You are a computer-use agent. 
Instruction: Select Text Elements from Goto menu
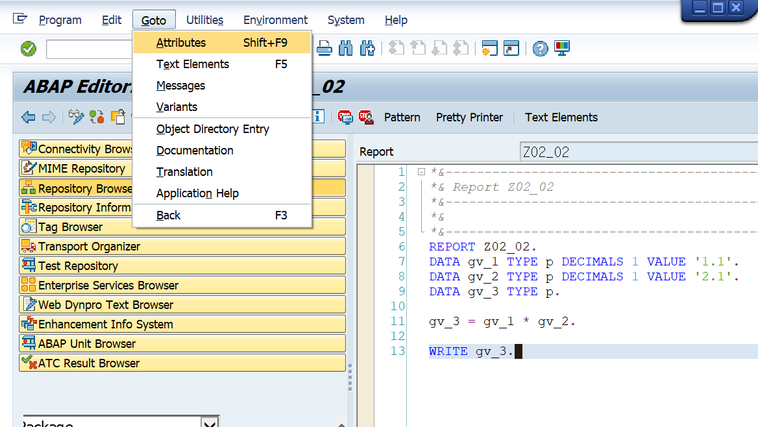pos(222,64)
